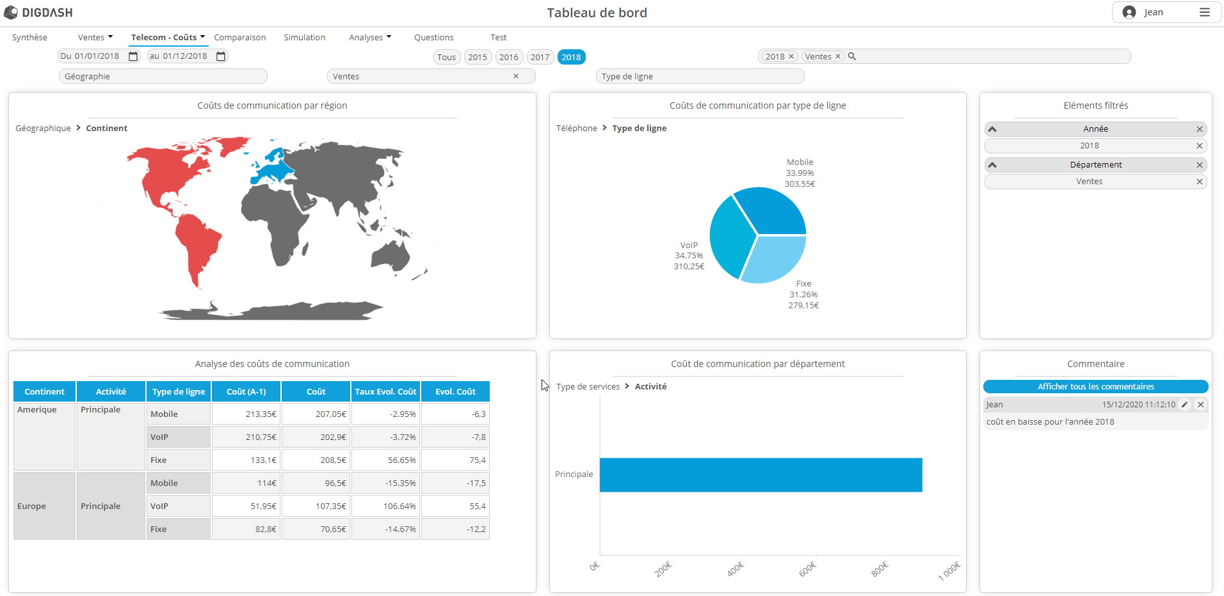Open the Ventes department filter dropdown
The height and width of the screenshot is (596, 1224).
(431, 76)
